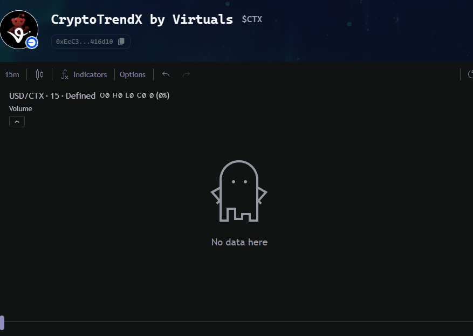Screen dimensions: 473x336
Task: Open chart Options
Action: [133, 74]
